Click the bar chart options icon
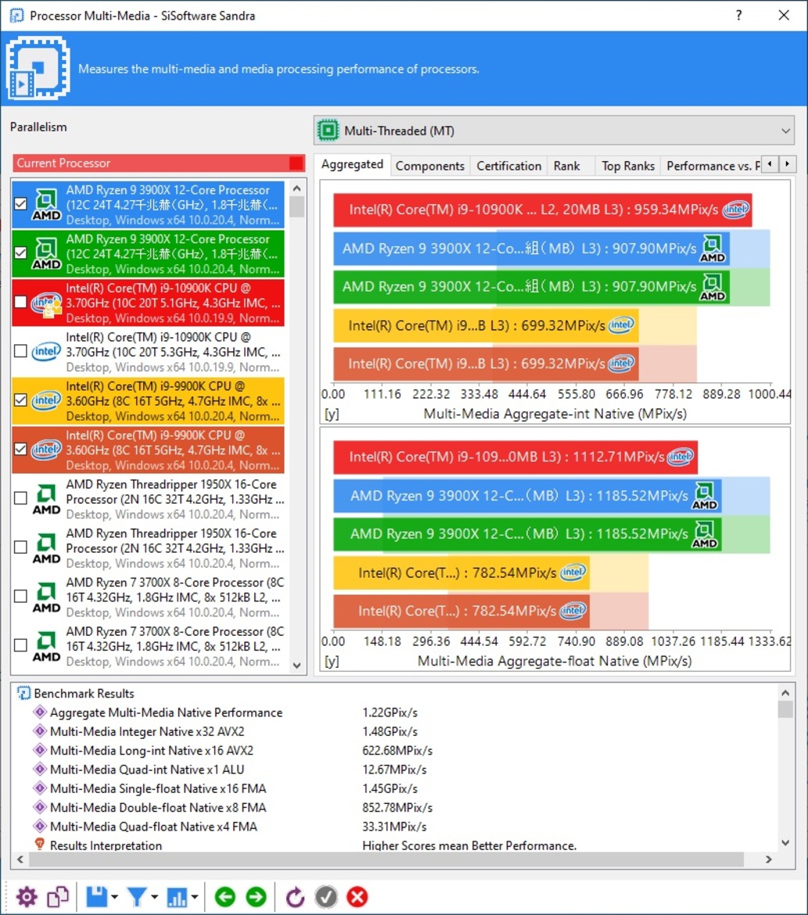 click(x=177, y=897)
